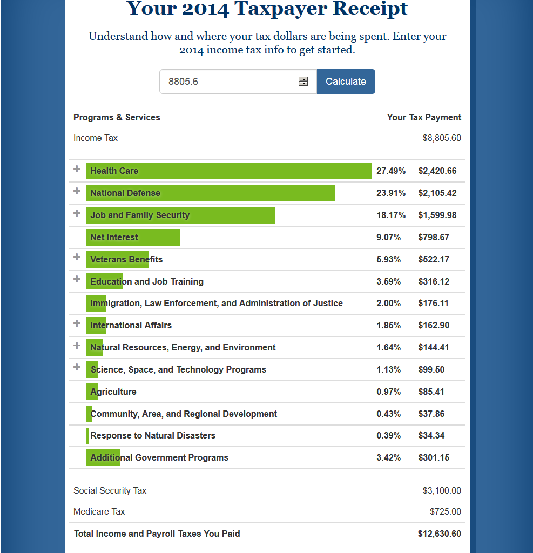The height and width of the screenshot is (553, 533).
Task: Open Veterans Benefits details with plus icon
Action: click(x=77, y=258)
